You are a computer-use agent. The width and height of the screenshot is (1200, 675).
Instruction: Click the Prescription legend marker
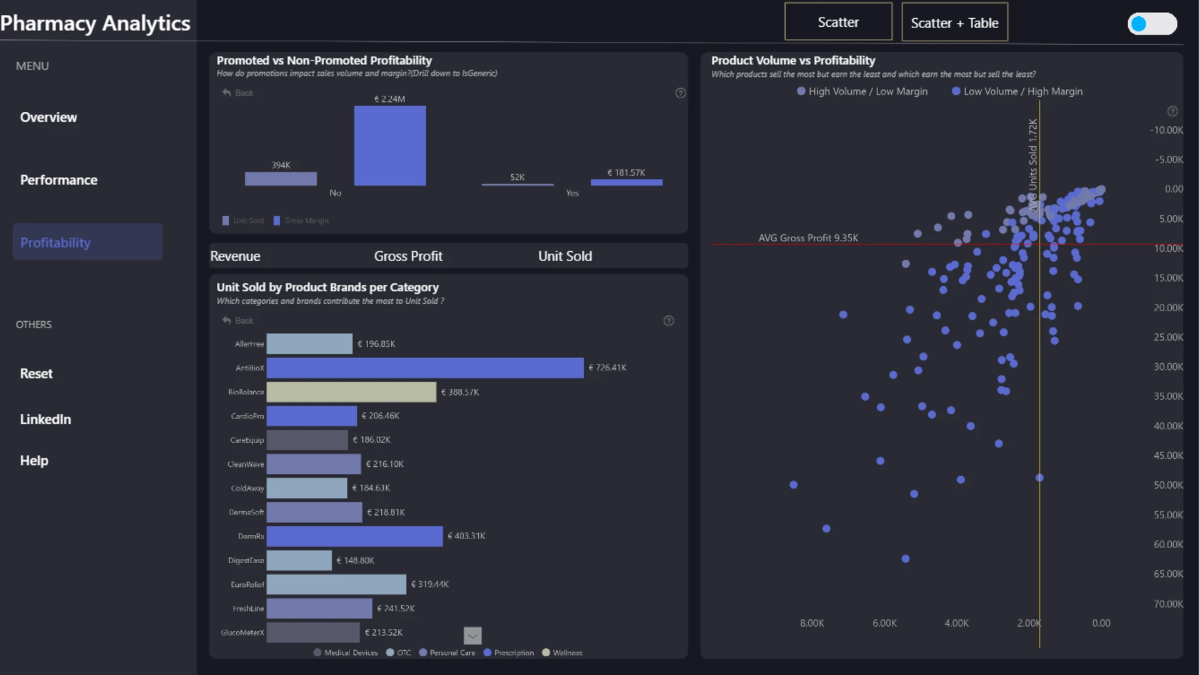tap(487, 652)
